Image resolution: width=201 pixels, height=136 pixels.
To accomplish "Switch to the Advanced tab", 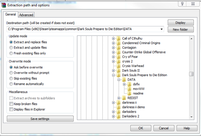I will click(26, 15).
